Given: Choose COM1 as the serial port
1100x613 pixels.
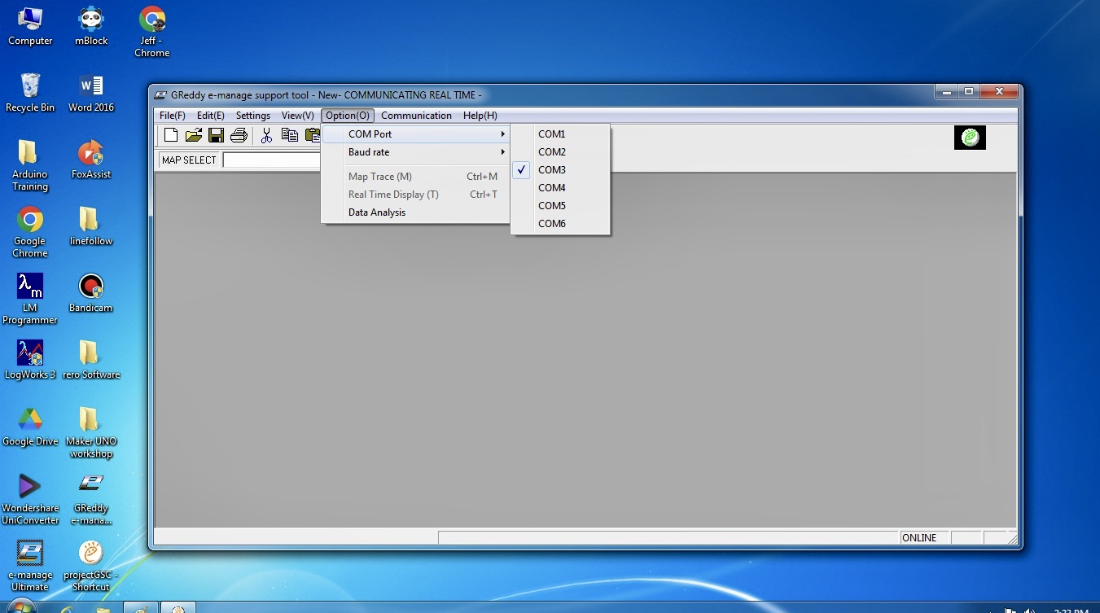Looking at the screenshot, I should click(x=560, y=134).
